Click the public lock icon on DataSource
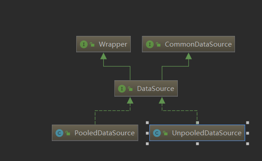262x161 pixels. pyautogui.click(x=130, y=89)
